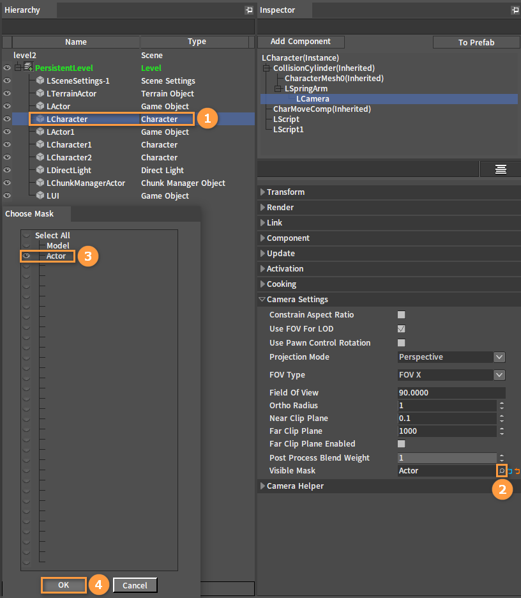This screenshot has height=598, width=521.
Task: Collapse the CollisionCylinder component node
Action: pyautogui.click(x=266, y=68)
